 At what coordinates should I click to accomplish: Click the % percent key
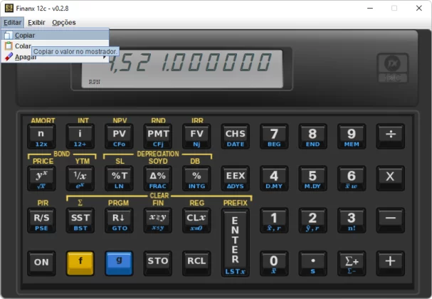coord(196,178)
